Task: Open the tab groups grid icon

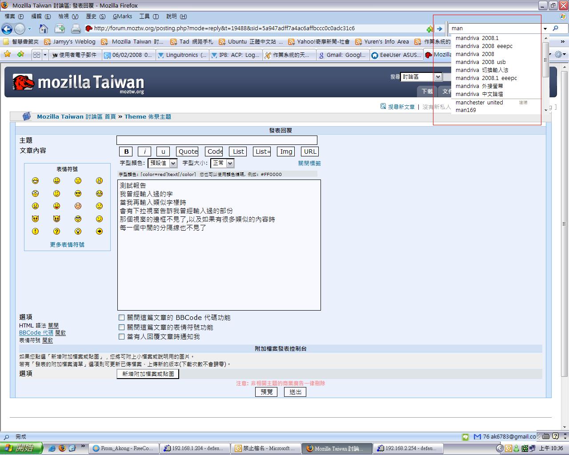Action: coord(36,55)
